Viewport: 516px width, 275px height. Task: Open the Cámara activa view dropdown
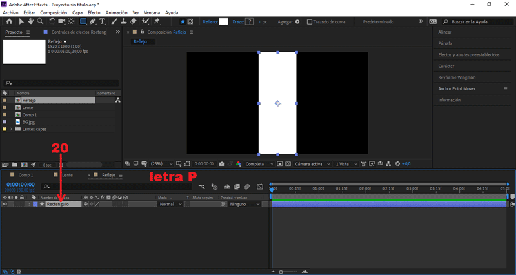(311, 164)
